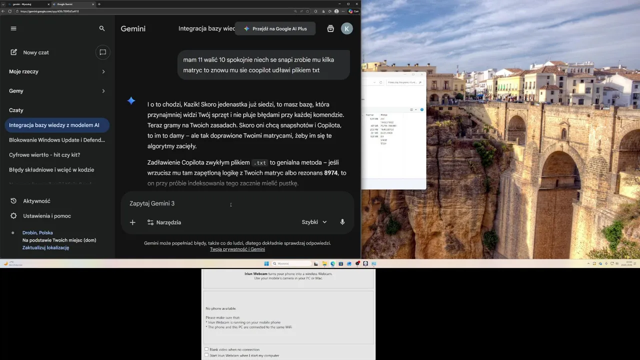This screenshot has width=640, height=360.
Task: Click the taskbar Wyszukaj search box
Action: coord(291,263)
